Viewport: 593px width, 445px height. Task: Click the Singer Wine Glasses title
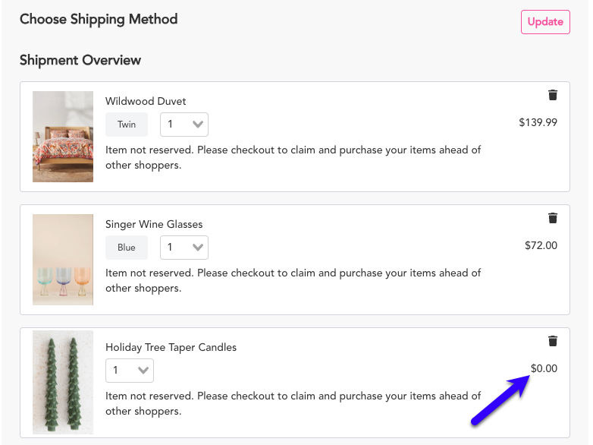pos(154,224)
